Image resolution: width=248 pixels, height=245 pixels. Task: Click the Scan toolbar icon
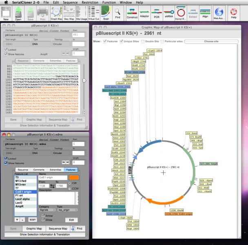(106, 13)
